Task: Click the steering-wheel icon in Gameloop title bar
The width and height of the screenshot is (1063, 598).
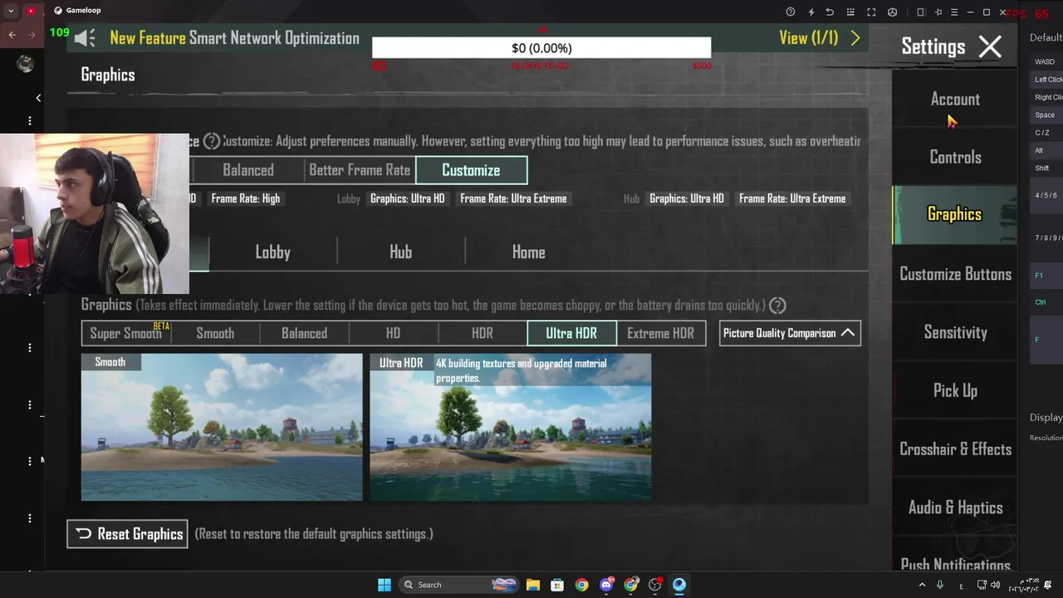Action: click(892, 12)
